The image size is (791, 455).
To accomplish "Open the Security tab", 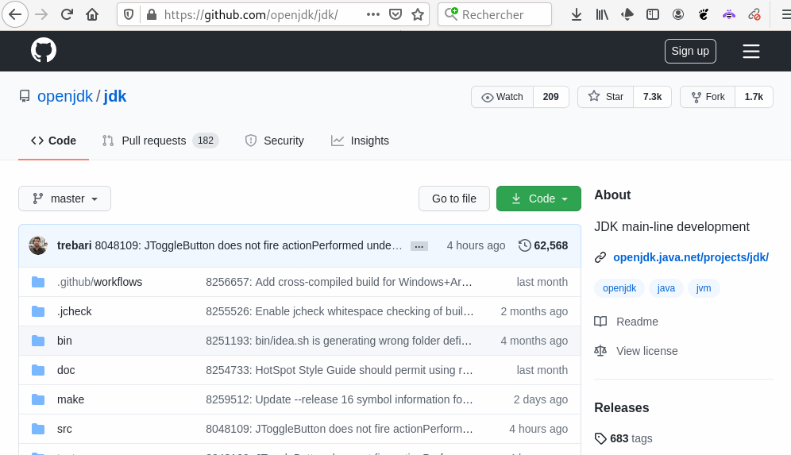I will (275, 141).
